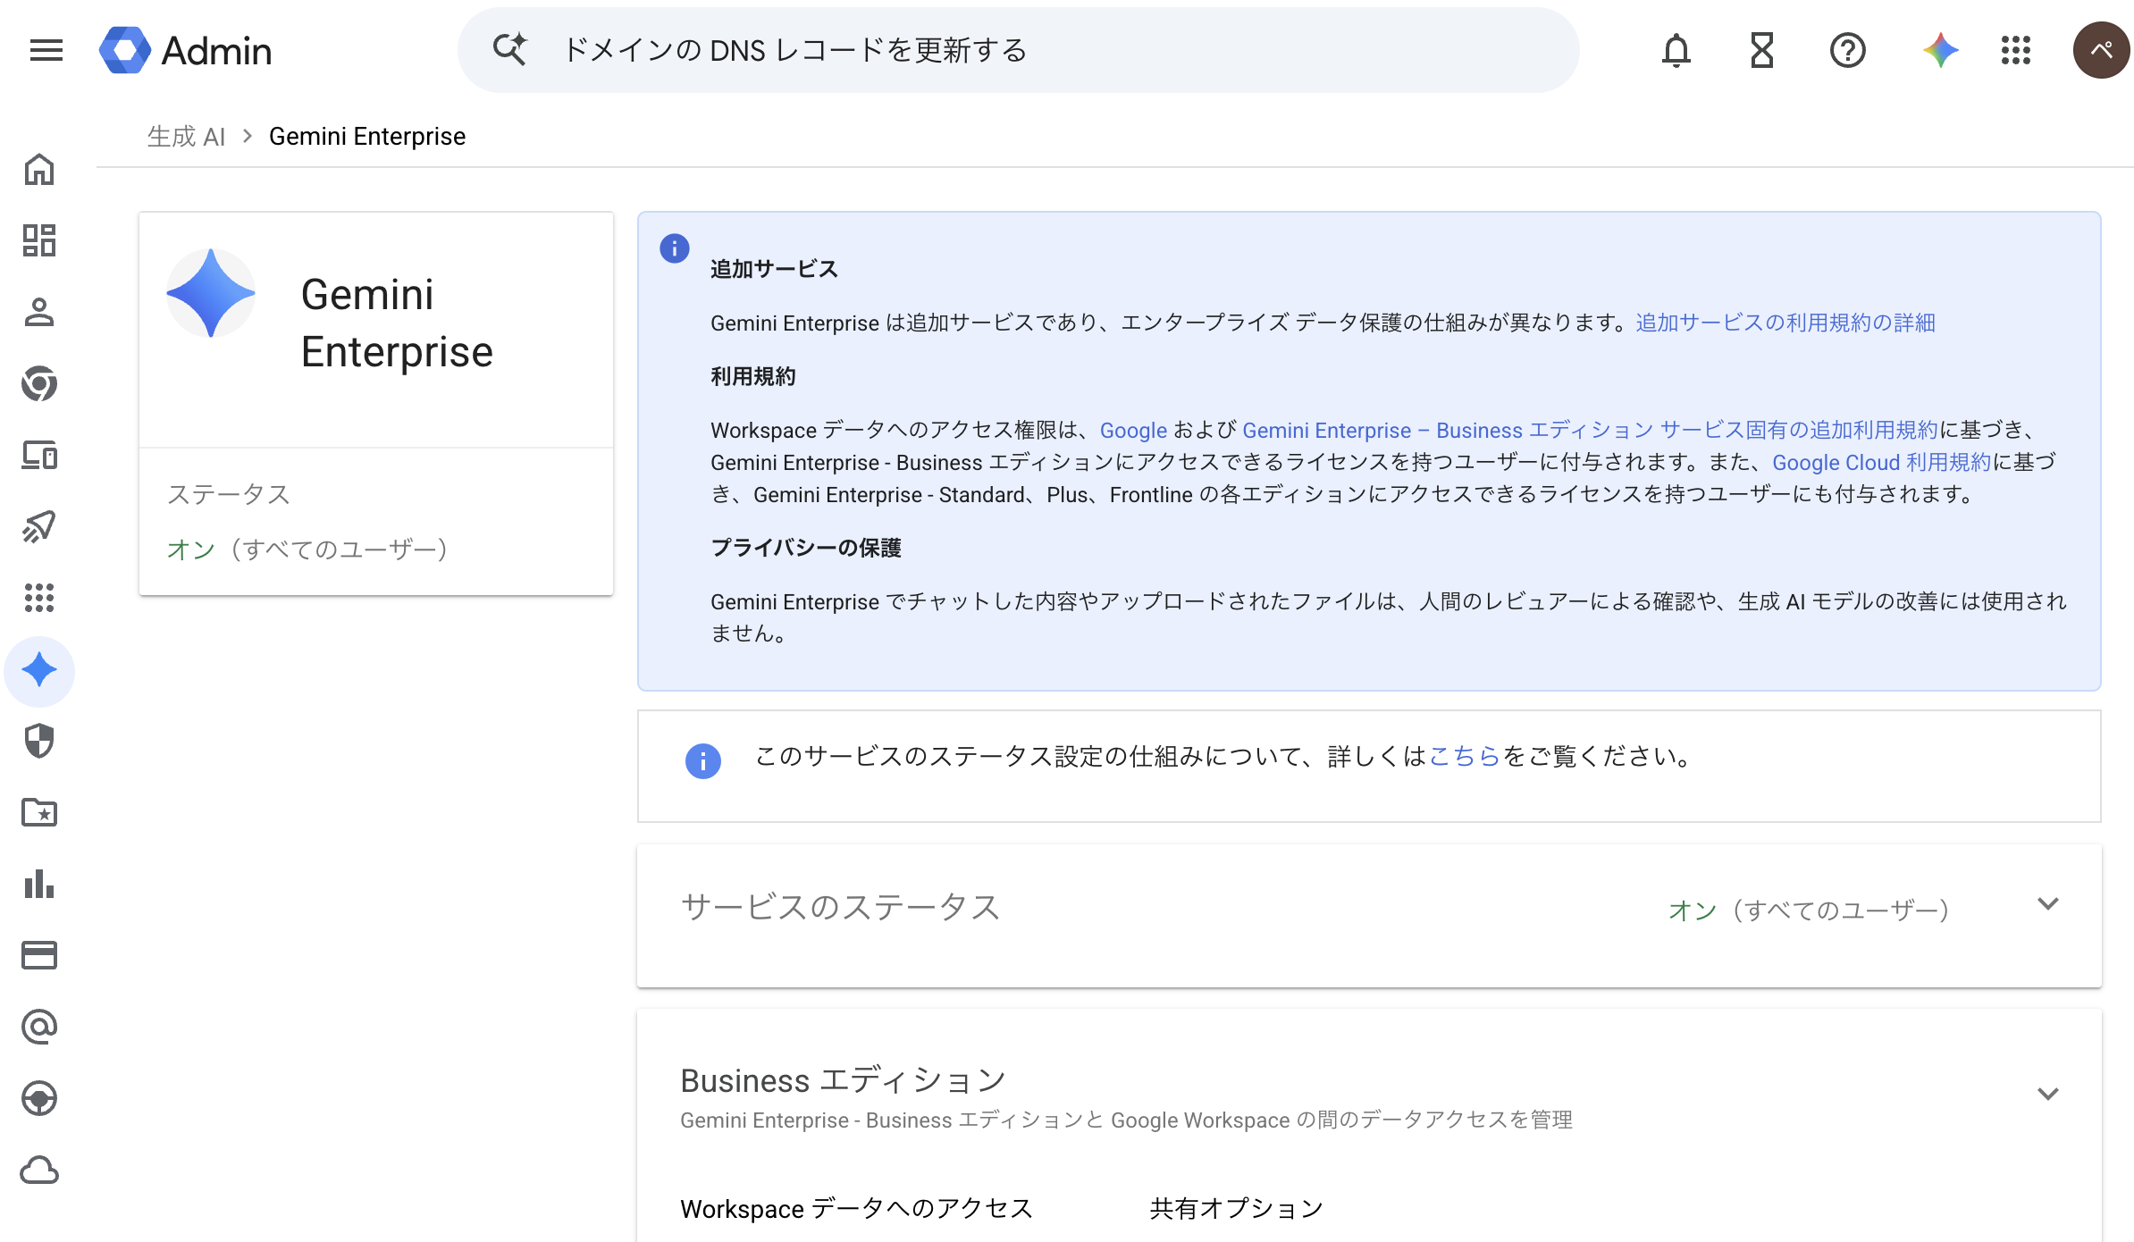Click Workspace データへのアクセス label
Image resolution: width=2134 pixels, height=1242 pixels.
856,1209
